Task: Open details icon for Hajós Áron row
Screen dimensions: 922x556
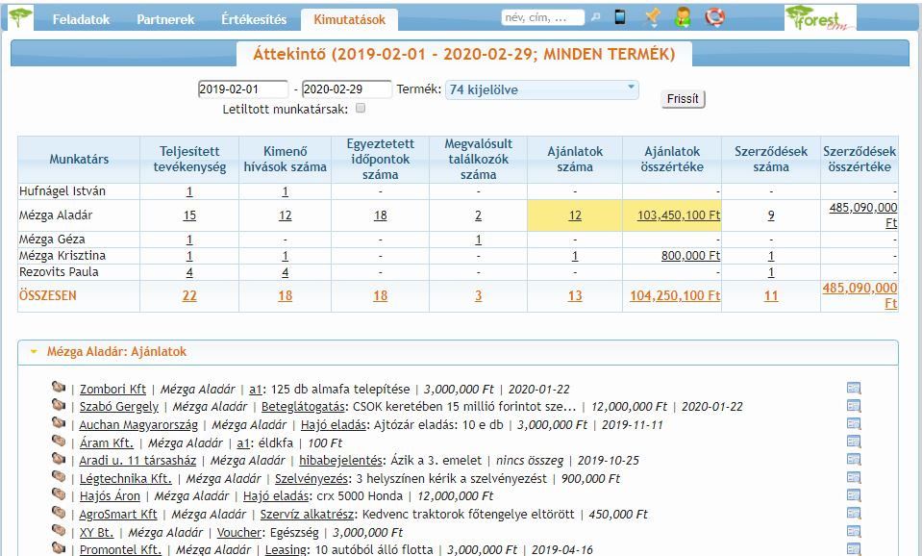Action: pyautogui.click(x=854, y=495)
